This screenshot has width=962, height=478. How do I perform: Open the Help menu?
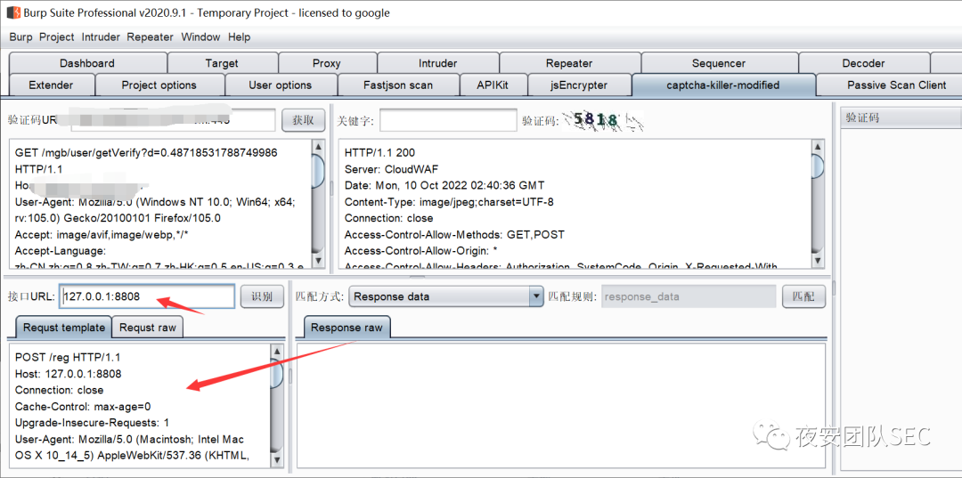[x=240, y=36]
